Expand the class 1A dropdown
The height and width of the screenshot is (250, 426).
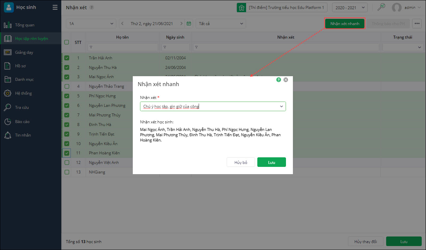coord(91,23)
